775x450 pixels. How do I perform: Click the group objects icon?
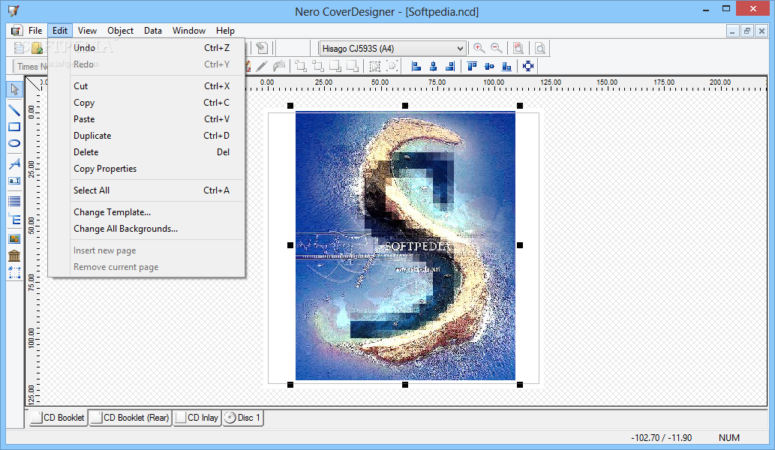point(374,66)
